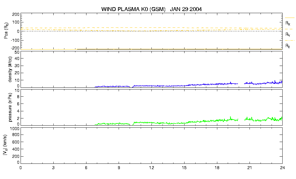296x179 pixels.
Task: Click the x-axis tick label "12"
Action: (152, 168)
